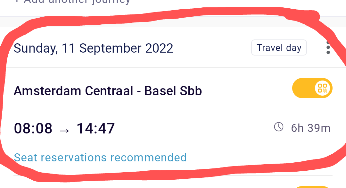Click Basel Sbb in the journey title
This screenshot has height=188, width=346.
tap(173, 91)
